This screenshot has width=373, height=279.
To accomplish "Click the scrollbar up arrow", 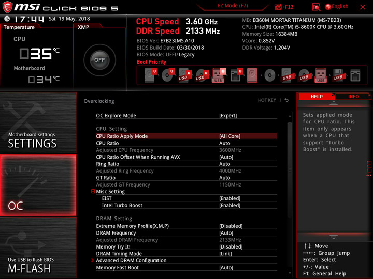I will [x=290, y=116].
